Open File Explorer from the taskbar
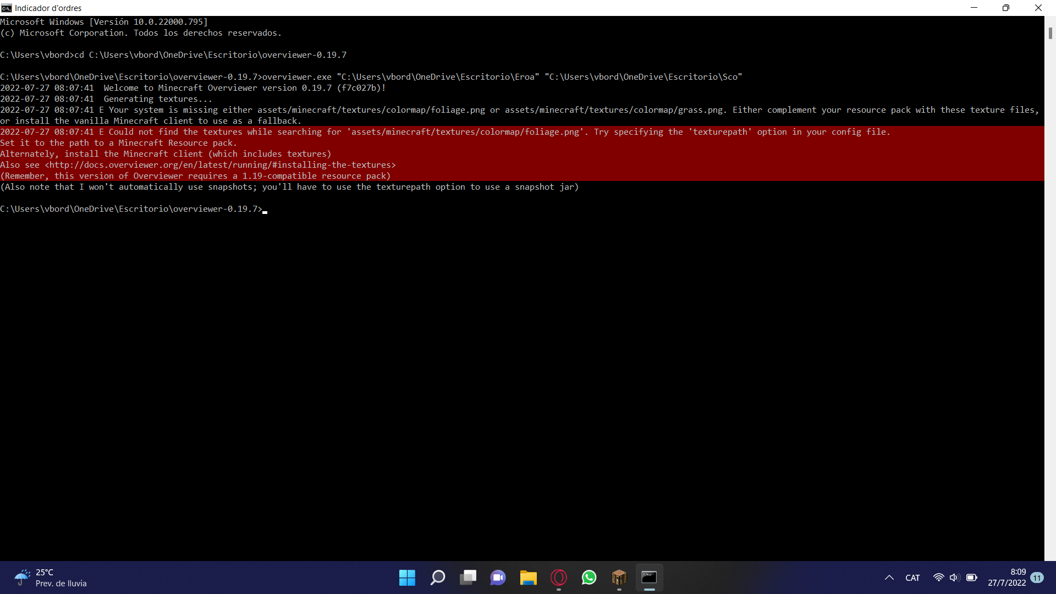 [x=529, y=577]
